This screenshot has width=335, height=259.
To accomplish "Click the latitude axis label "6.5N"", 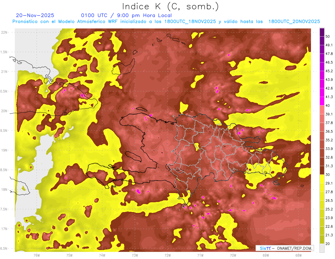I will point(4,249).
